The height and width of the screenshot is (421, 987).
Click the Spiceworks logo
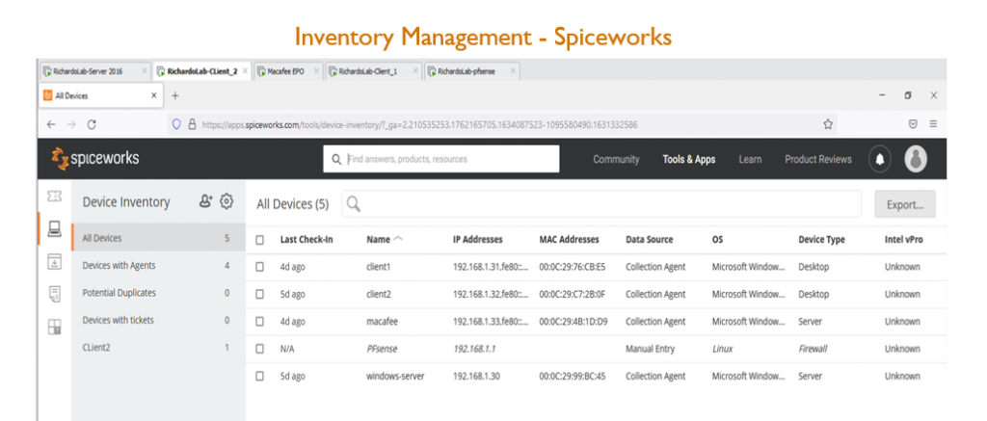[95, 159]
